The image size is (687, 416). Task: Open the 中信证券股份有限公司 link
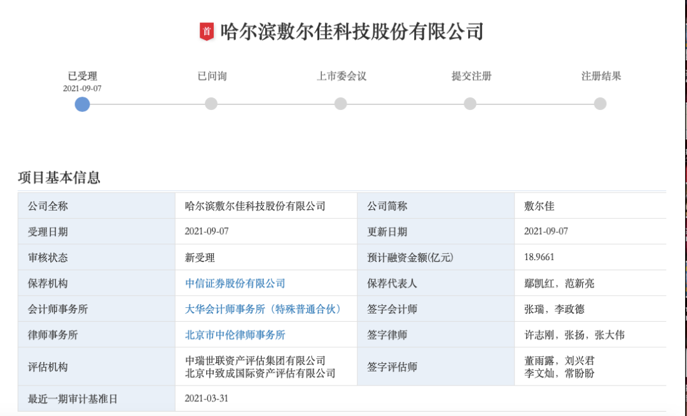pos(235,283)
